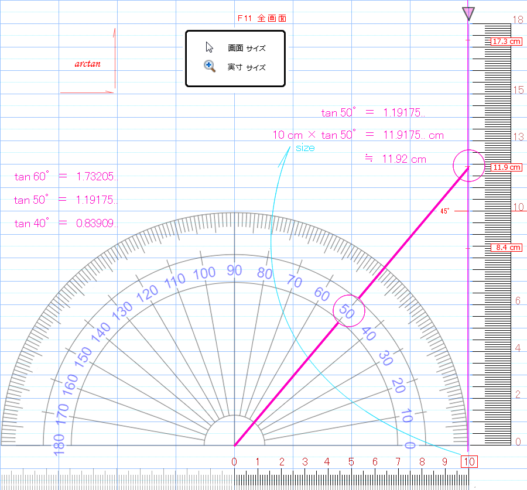The width and height of the screenshot is (527, 490).
Task: Click the tan 40° = 0.83909 line
Action: 66,223
